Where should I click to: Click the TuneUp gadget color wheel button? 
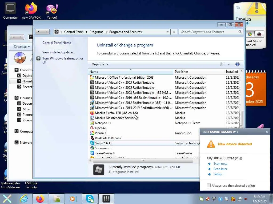click(250, 34)
